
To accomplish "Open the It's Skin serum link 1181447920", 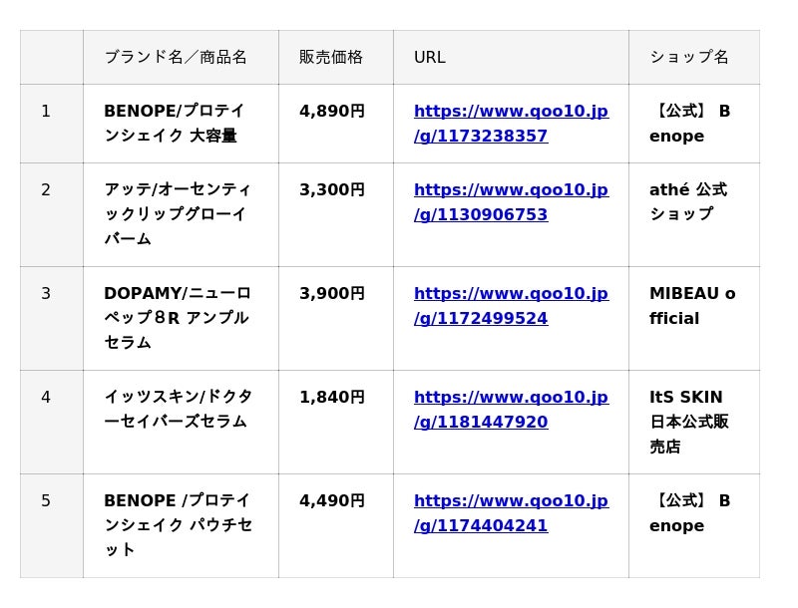I will pos(510,410).
